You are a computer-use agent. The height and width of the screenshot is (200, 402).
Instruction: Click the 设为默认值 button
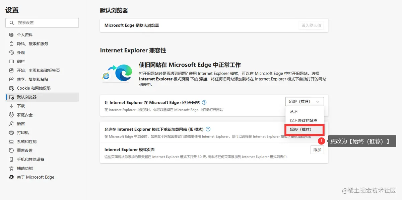click(x=311, y=25)
